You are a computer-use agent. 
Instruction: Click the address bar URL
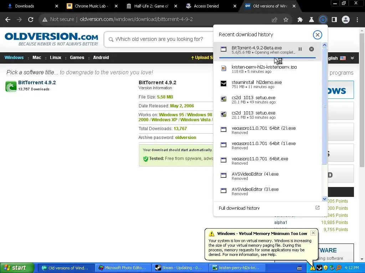click(x=136, y=20)
